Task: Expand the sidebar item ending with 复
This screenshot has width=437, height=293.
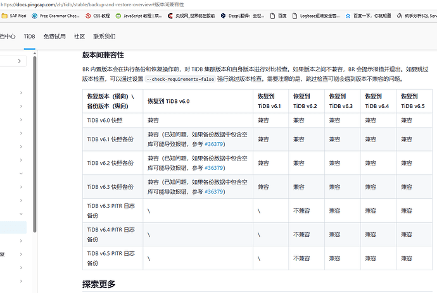Action: tap(21, 254)
